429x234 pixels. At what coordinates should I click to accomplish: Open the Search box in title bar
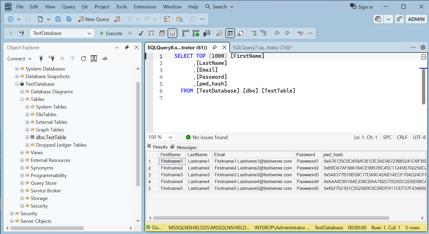coord(220,7)
